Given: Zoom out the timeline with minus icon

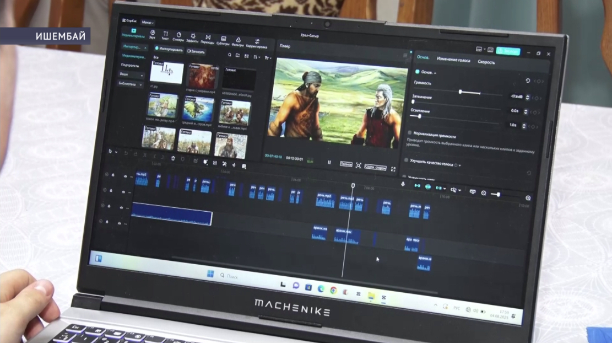Looking at the screenshot, I should [x=484, y=193].
